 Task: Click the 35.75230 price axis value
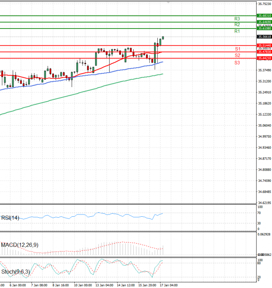click(x=264, y=4)
